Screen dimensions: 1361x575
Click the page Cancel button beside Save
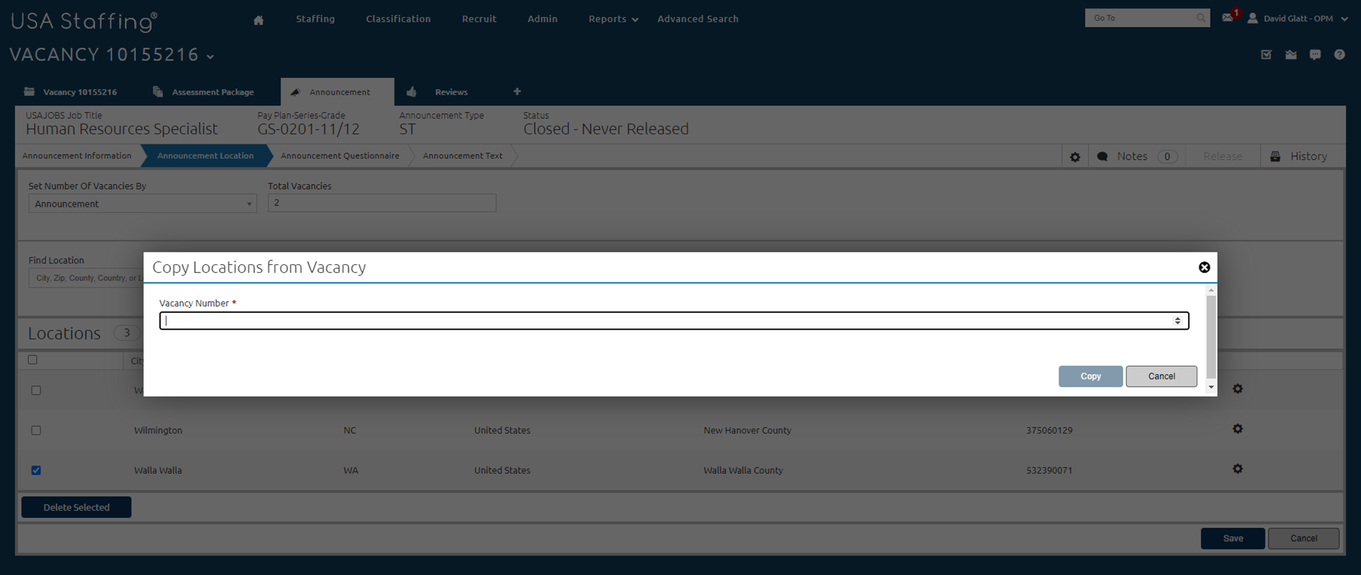point(1303,538)
